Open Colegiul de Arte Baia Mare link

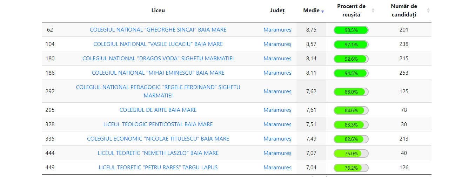click(158, 110)
